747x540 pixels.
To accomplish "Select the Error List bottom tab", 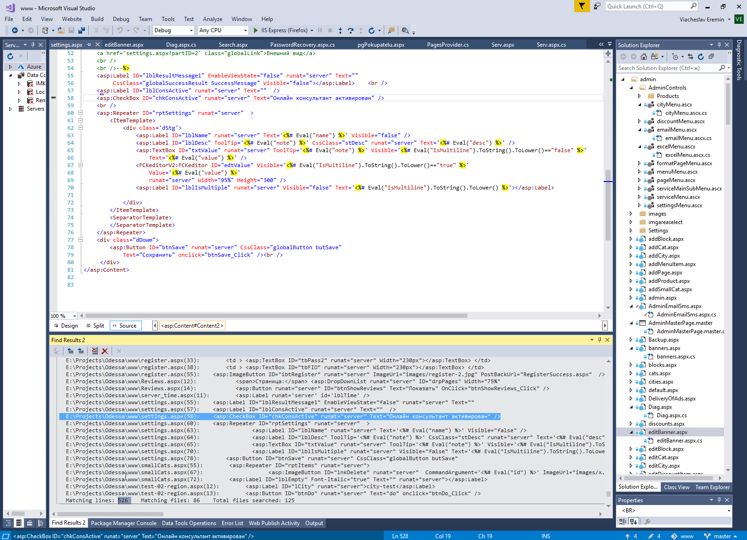I will [232, 523].
